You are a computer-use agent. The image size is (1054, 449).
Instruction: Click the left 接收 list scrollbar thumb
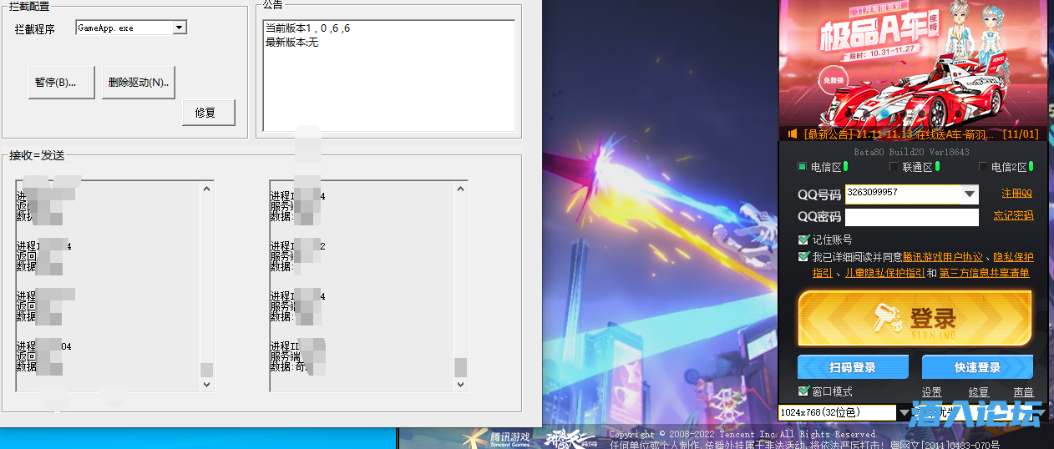click(x=207, y=370)
